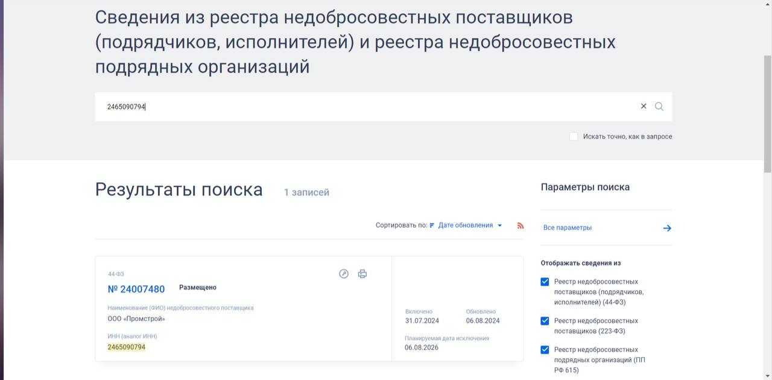Click inclusion date 31.07.2024
772x380 pixels.
tap(422, 321)
